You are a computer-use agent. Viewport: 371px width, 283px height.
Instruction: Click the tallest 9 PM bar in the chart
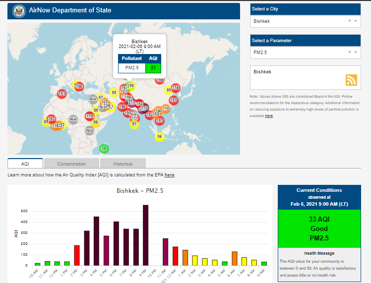[145, 235]
